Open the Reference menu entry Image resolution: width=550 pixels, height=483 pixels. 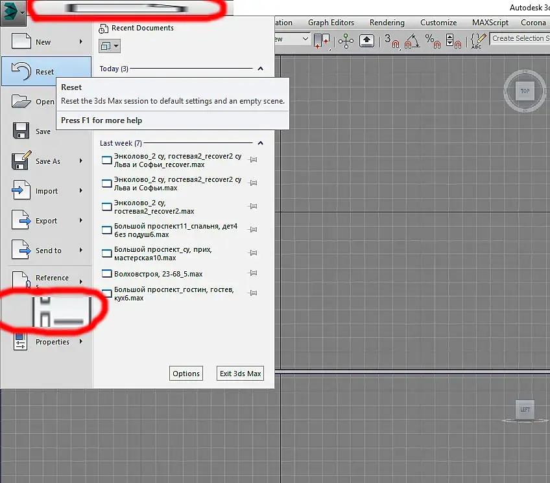(x=46, y=280)
